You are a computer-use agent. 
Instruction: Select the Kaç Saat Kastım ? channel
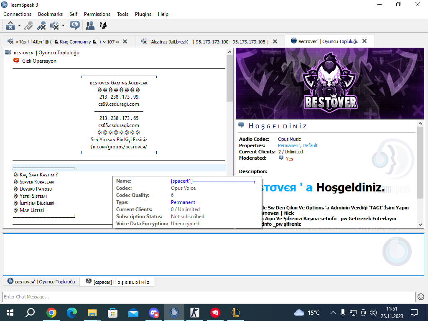(x=38, y=175)
